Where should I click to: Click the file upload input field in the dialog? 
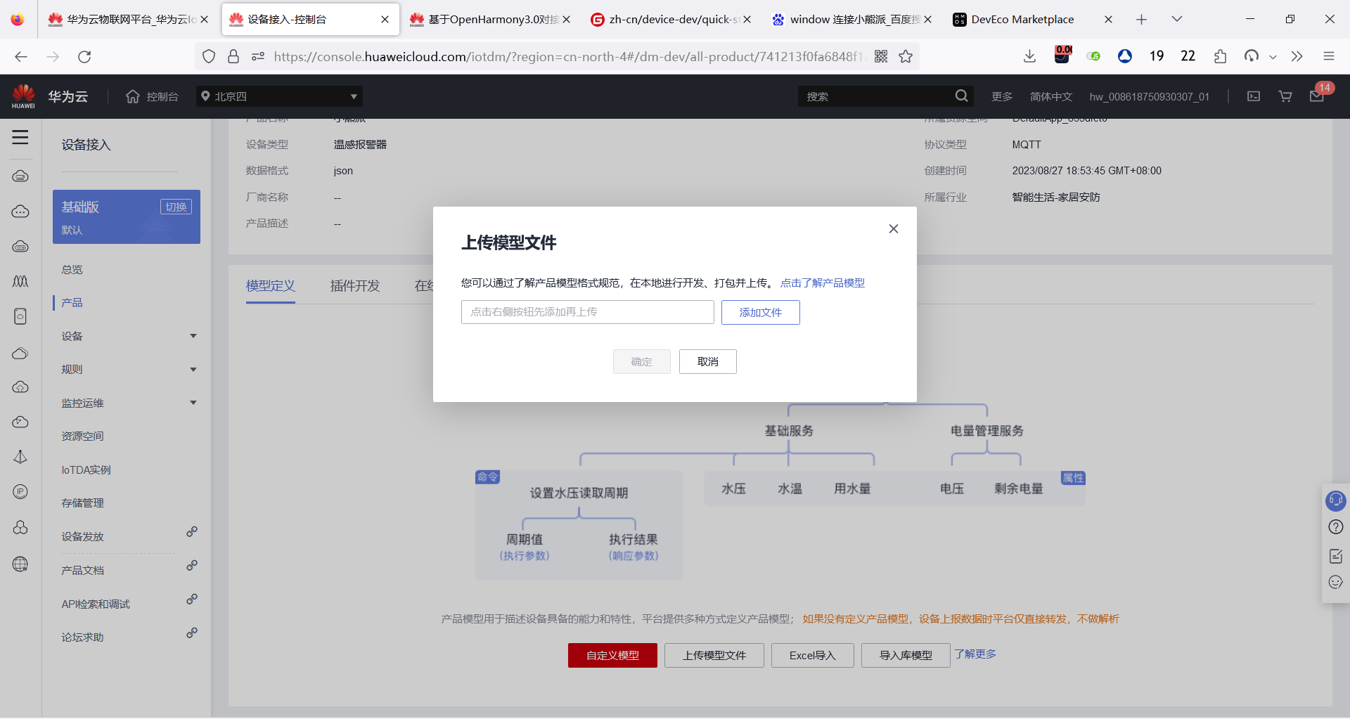(x=587, y=312)
